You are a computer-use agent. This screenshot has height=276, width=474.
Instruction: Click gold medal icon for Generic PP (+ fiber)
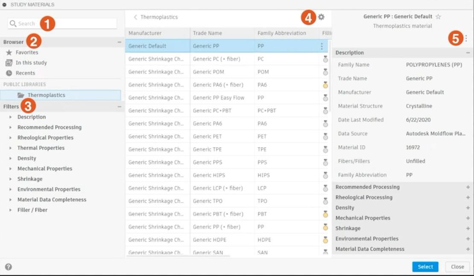point(325,227)
